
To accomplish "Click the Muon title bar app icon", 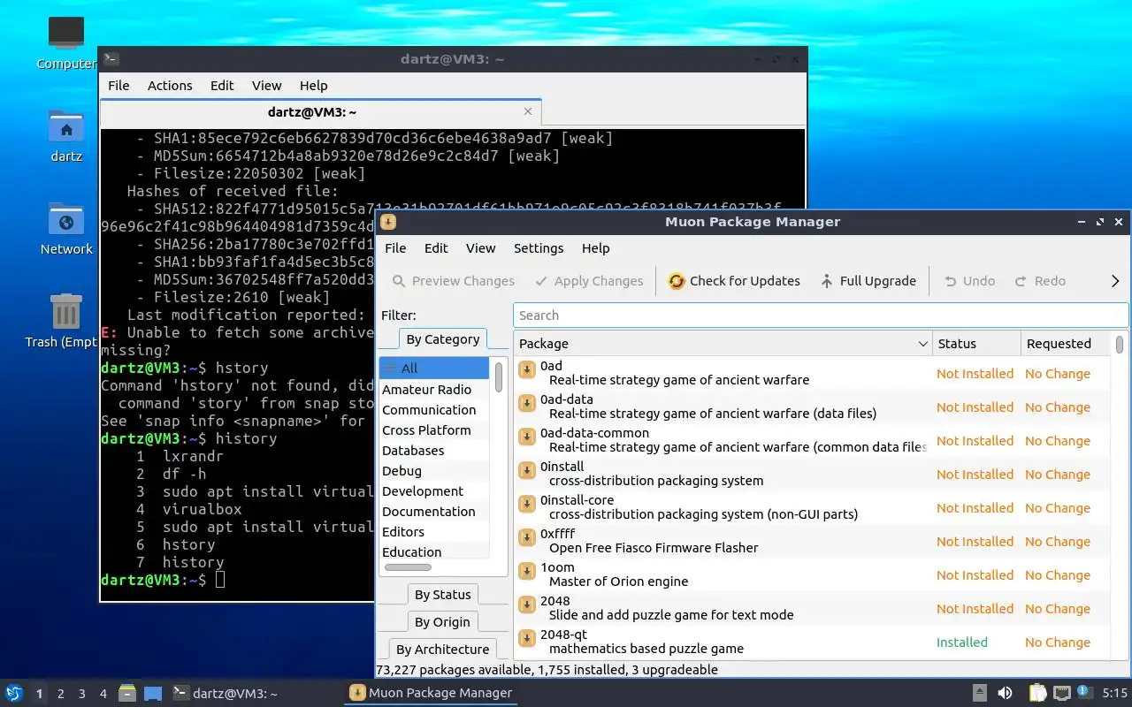I will pos(388,222).
